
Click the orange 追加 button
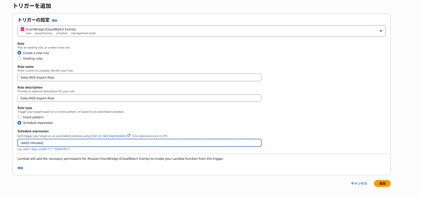(x=382, y=183)
